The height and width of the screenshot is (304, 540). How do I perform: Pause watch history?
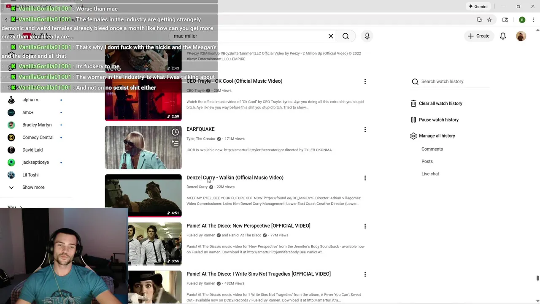[435, 120]
